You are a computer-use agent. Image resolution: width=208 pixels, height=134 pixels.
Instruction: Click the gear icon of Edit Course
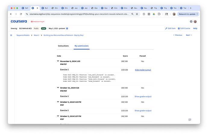pos(179,29)
